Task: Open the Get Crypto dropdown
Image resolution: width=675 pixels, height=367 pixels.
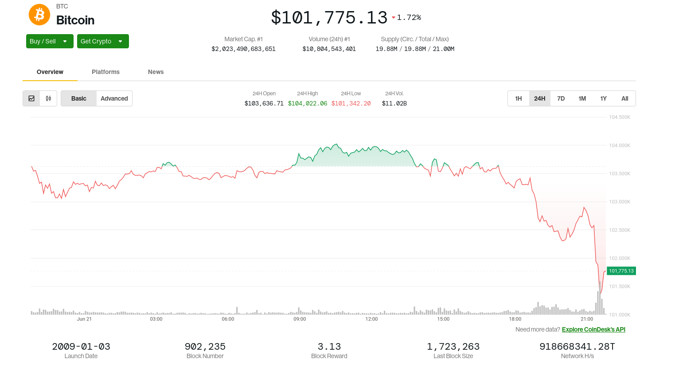Action: pos(103,41)
